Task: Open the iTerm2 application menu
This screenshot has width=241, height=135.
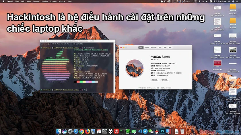Action: 10,1
